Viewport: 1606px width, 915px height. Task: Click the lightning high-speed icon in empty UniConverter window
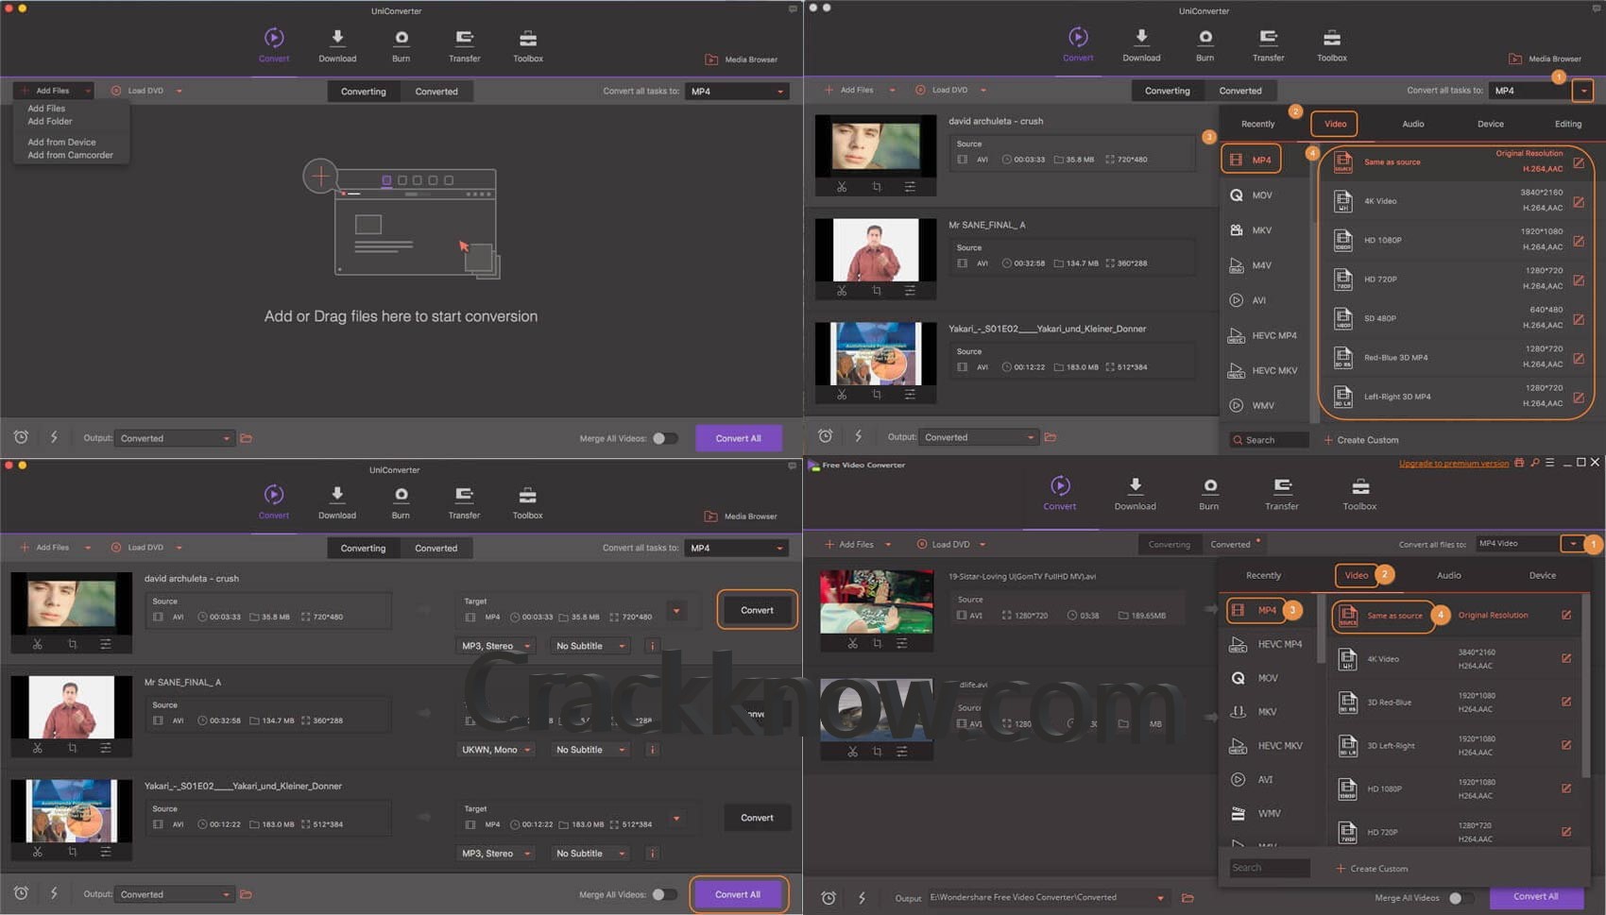point(54,437)
